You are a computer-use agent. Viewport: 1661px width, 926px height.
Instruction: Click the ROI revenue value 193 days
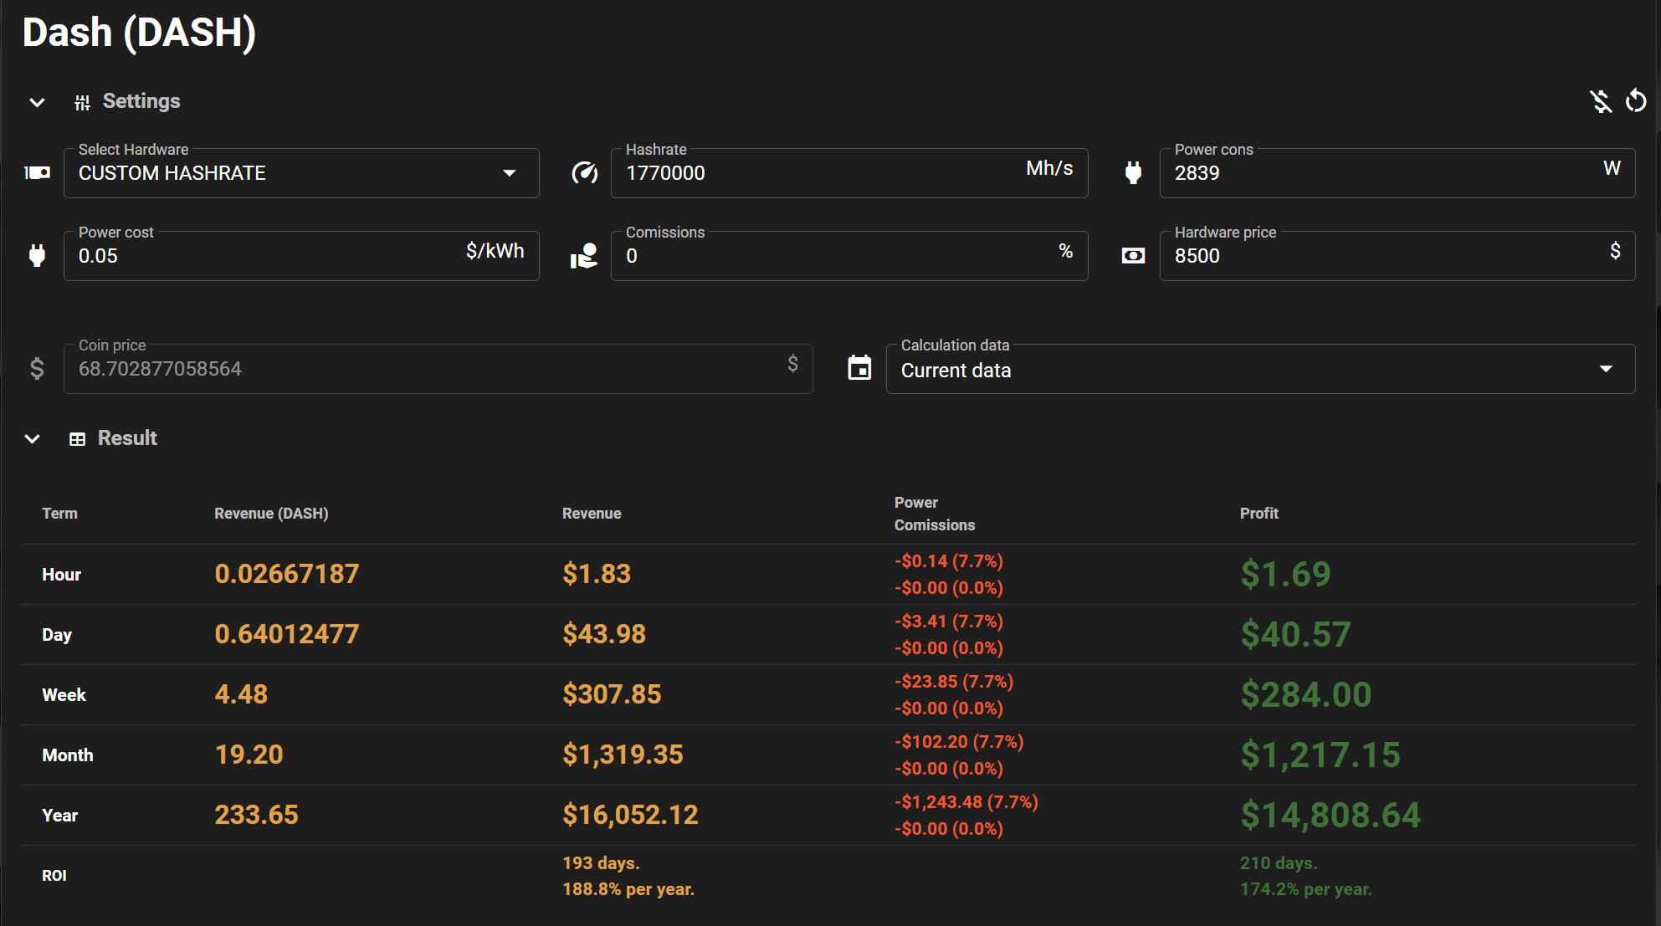pyautogui.click(x=601, y=863)
